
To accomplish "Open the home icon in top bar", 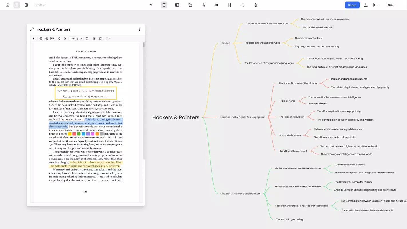I will [8, 5].
